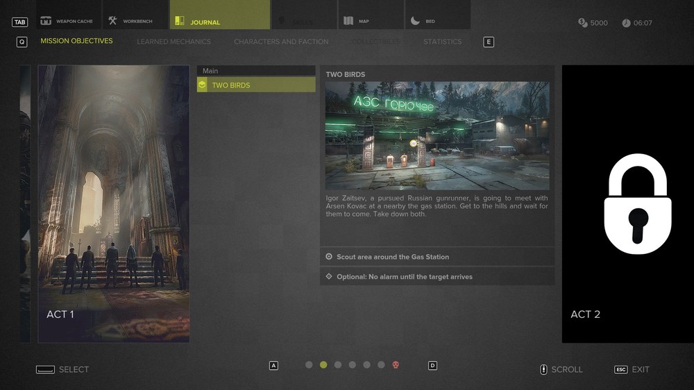Select the third page indicator dot
Viewport: 694px width, 390px height.
point(338,365)
